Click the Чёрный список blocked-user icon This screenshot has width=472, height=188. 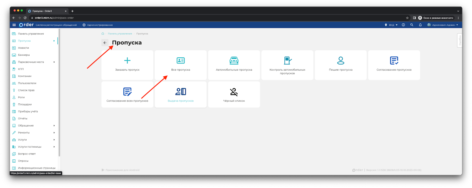pyautogui.click(x=234, y=92)
